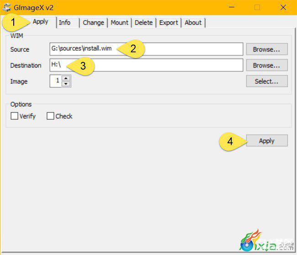Viewport: 297px width, 255px height.
Task: Open the Delete tab
Action: coord(143,23)
